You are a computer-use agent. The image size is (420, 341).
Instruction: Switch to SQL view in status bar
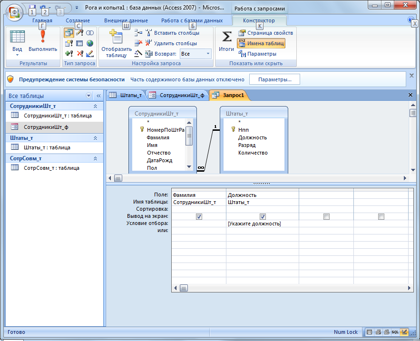pos(395,332)
